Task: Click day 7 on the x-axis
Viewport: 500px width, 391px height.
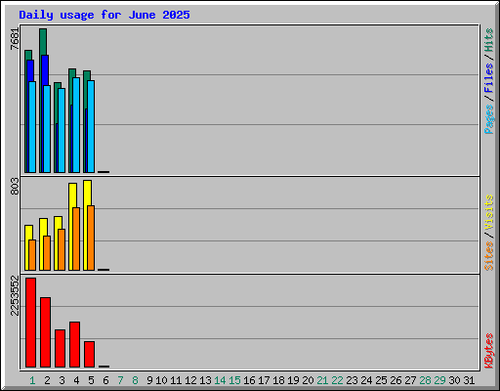Action: pyautogui.click(x=120, y=380)
